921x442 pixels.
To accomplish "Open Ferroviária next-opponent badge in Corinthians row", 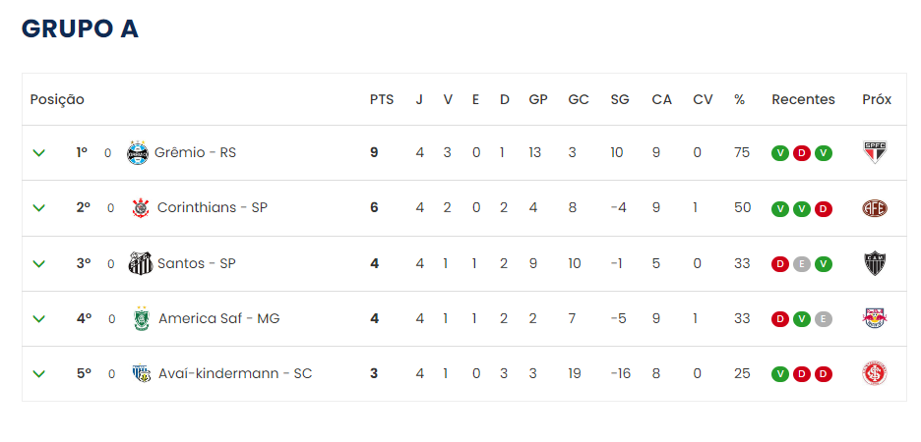I will tap(875, 208).
